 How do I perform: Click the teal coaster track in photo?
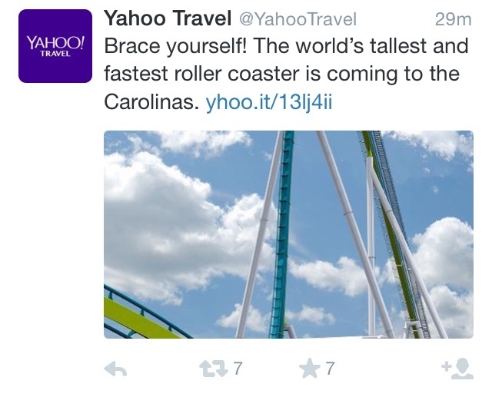pyautogui.click(x=282, y=234)
